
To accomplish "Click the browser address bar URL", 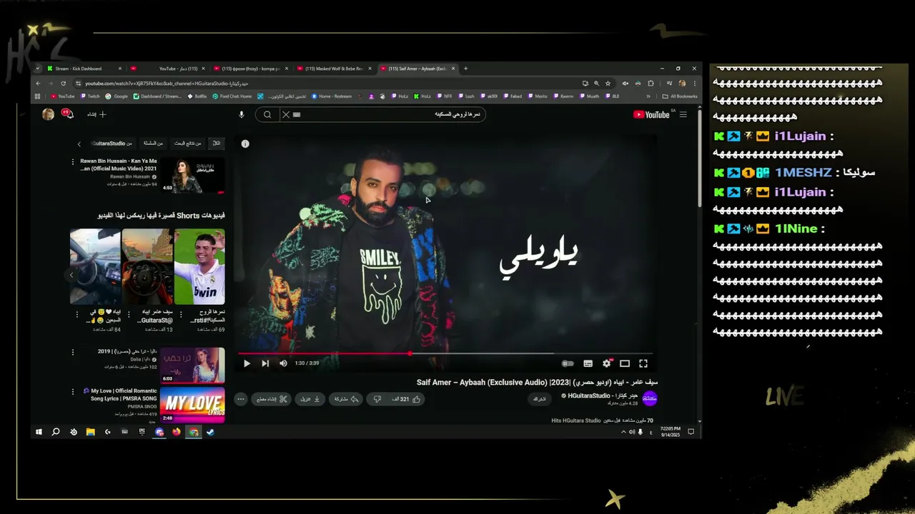I will pyautogui.click(x=167, y=84).
